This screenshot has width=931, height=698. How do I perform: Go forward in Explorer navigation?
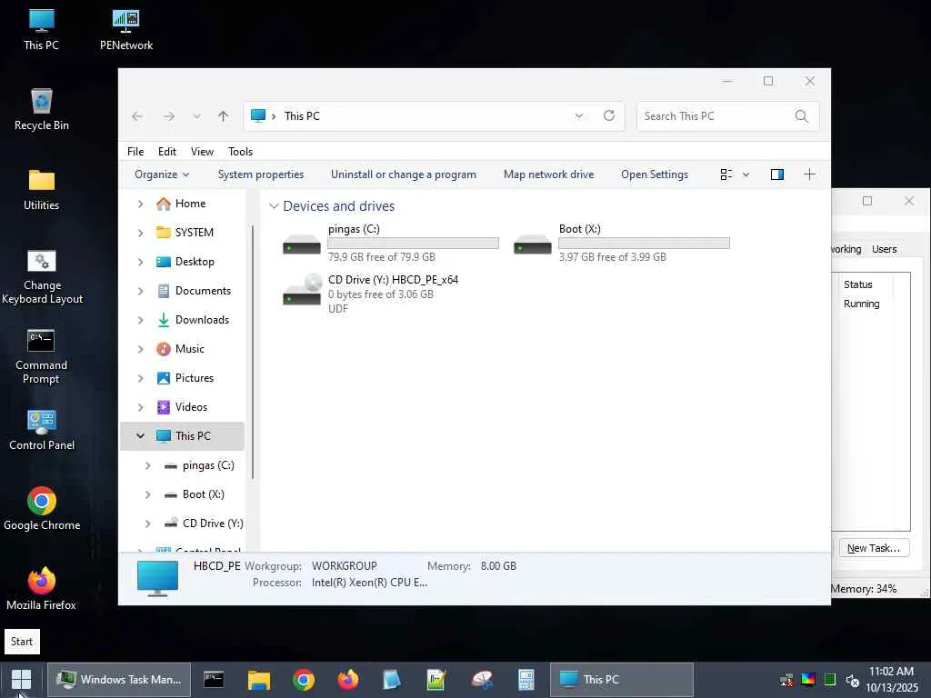click(x=169, y=116)
